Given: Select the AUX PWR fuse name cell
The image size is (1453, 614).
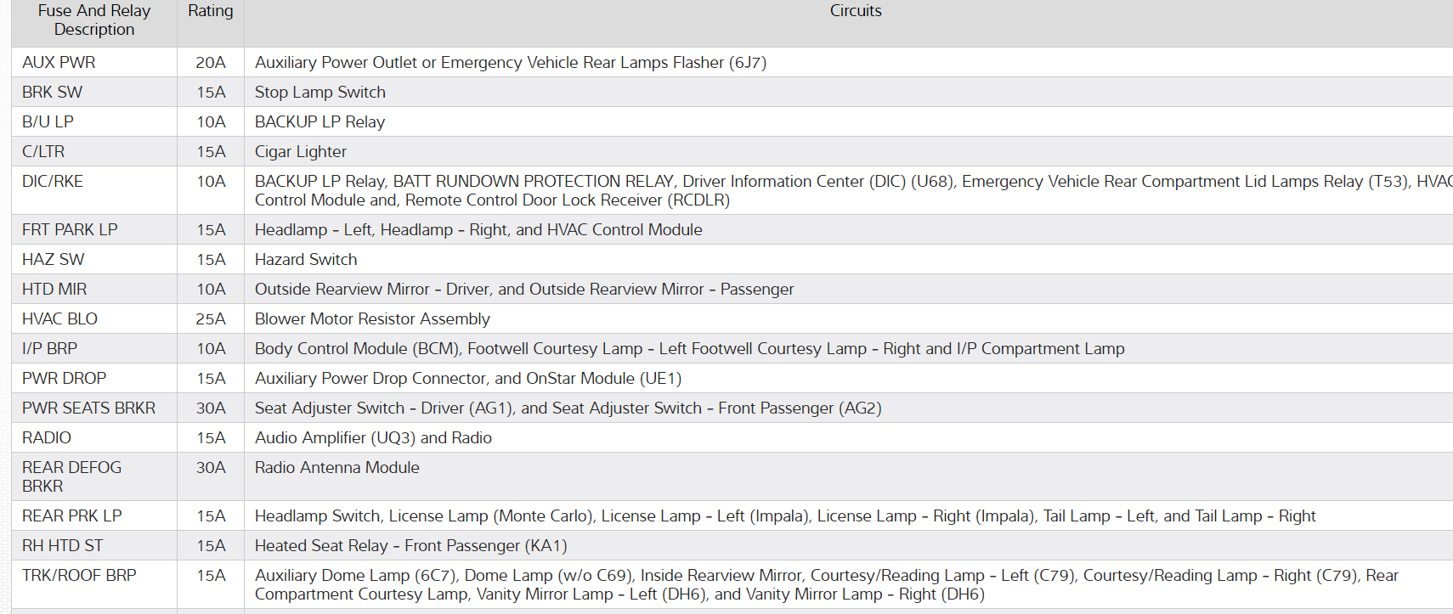Looking at the screenshot, I should point(59,63).
